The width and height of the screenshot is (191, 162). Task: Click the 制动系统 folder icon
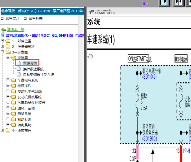[13, 119]
